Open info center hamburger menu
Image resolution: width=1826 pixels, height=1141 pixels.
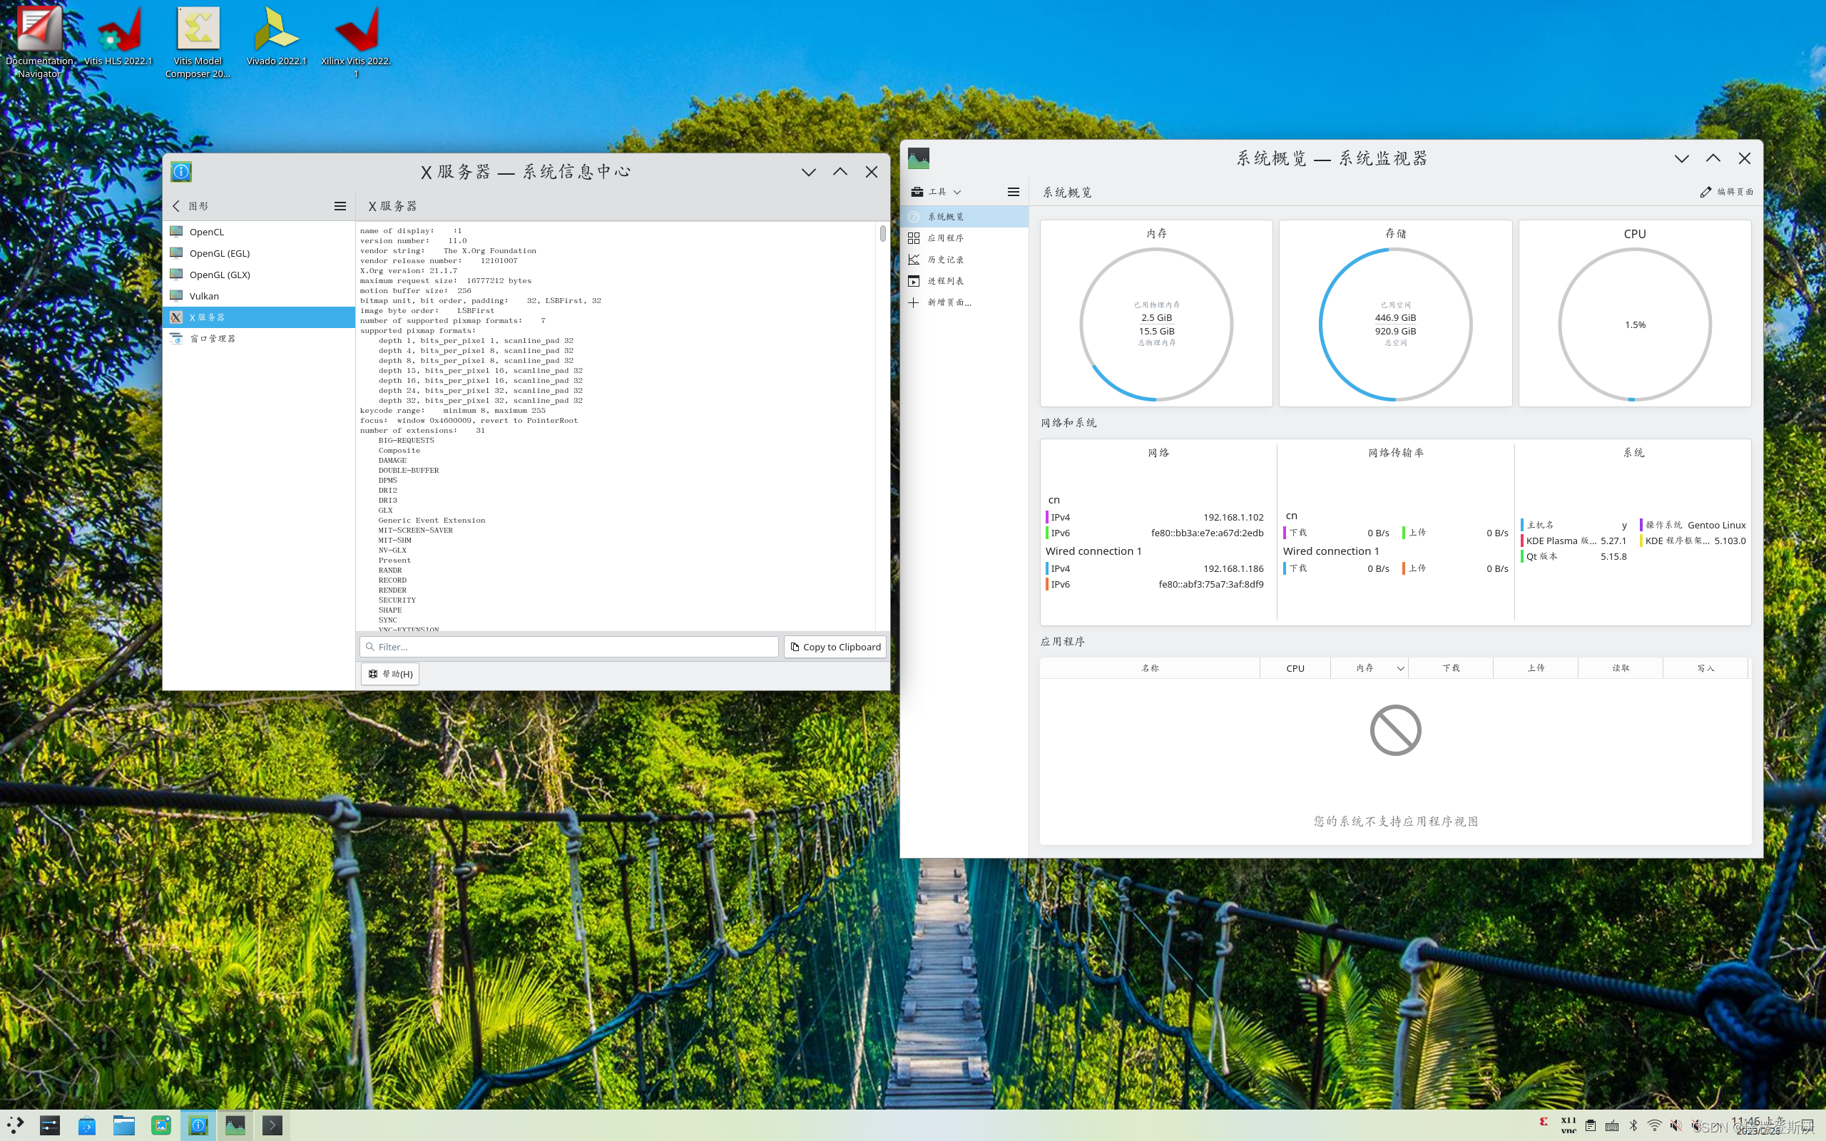tap(340, 206)
